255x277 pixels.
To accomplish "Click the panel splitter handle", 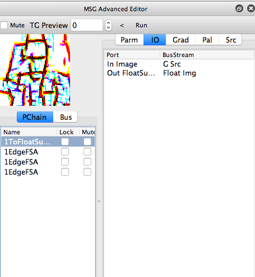I will click(99, 201).
